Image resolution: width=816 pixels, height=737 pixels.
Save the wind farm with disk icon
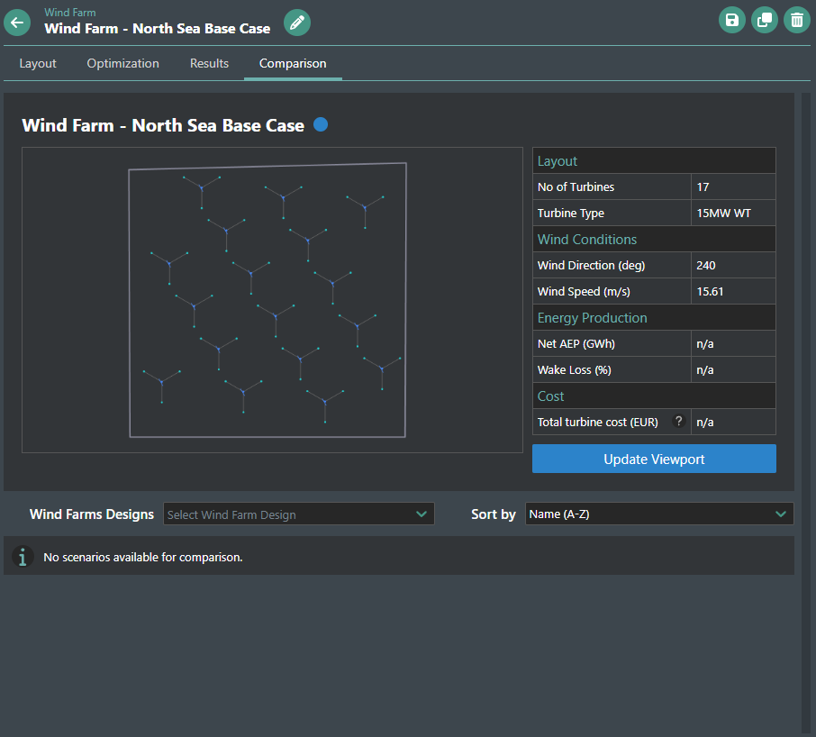coord(731,21)
